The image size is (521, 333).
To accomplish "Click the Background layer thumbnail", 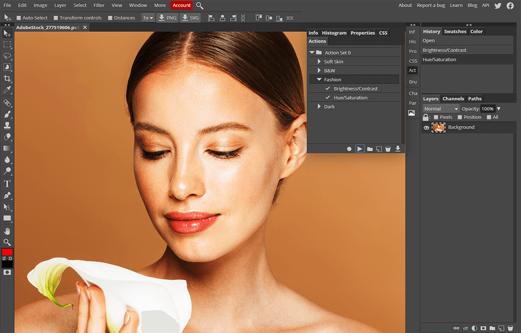I will coord(440,127).
